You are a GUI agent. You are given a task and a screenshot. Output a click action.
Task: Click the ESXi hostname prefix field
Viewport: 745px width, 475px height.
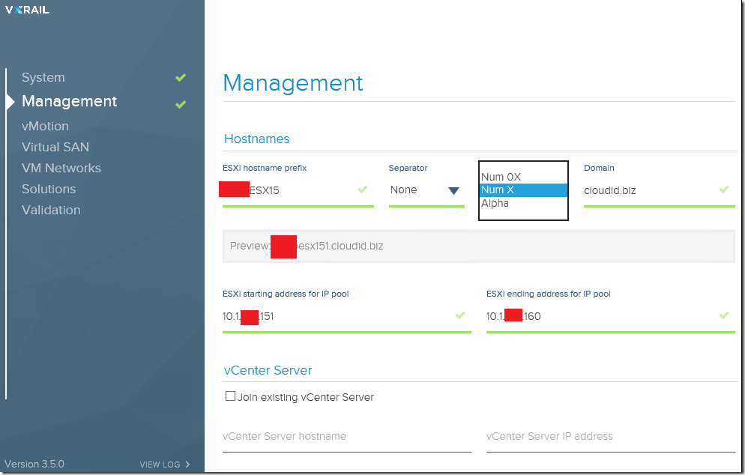pyautogui.click(x=298, y=190)
